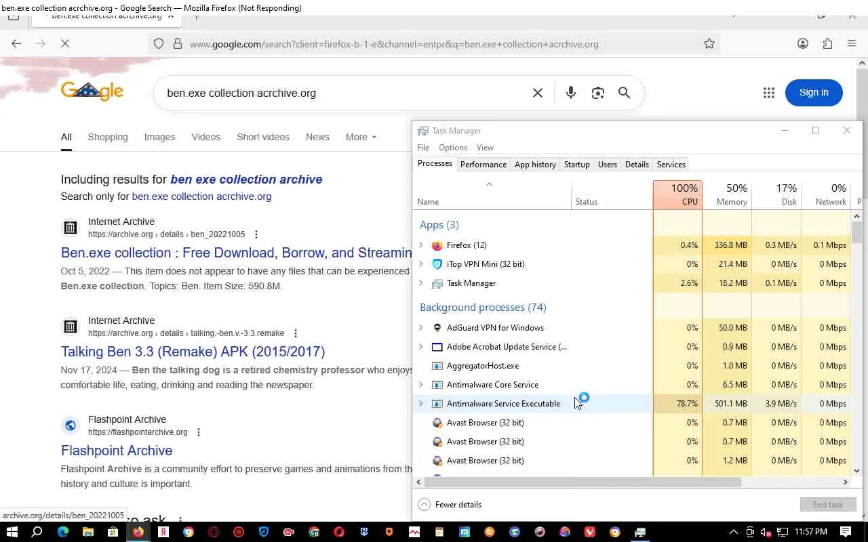Image resolution: width=868 pixels, height=542 pixels.
Task: Open the 'Ben.exe collection' search result link
Action: 237,253
